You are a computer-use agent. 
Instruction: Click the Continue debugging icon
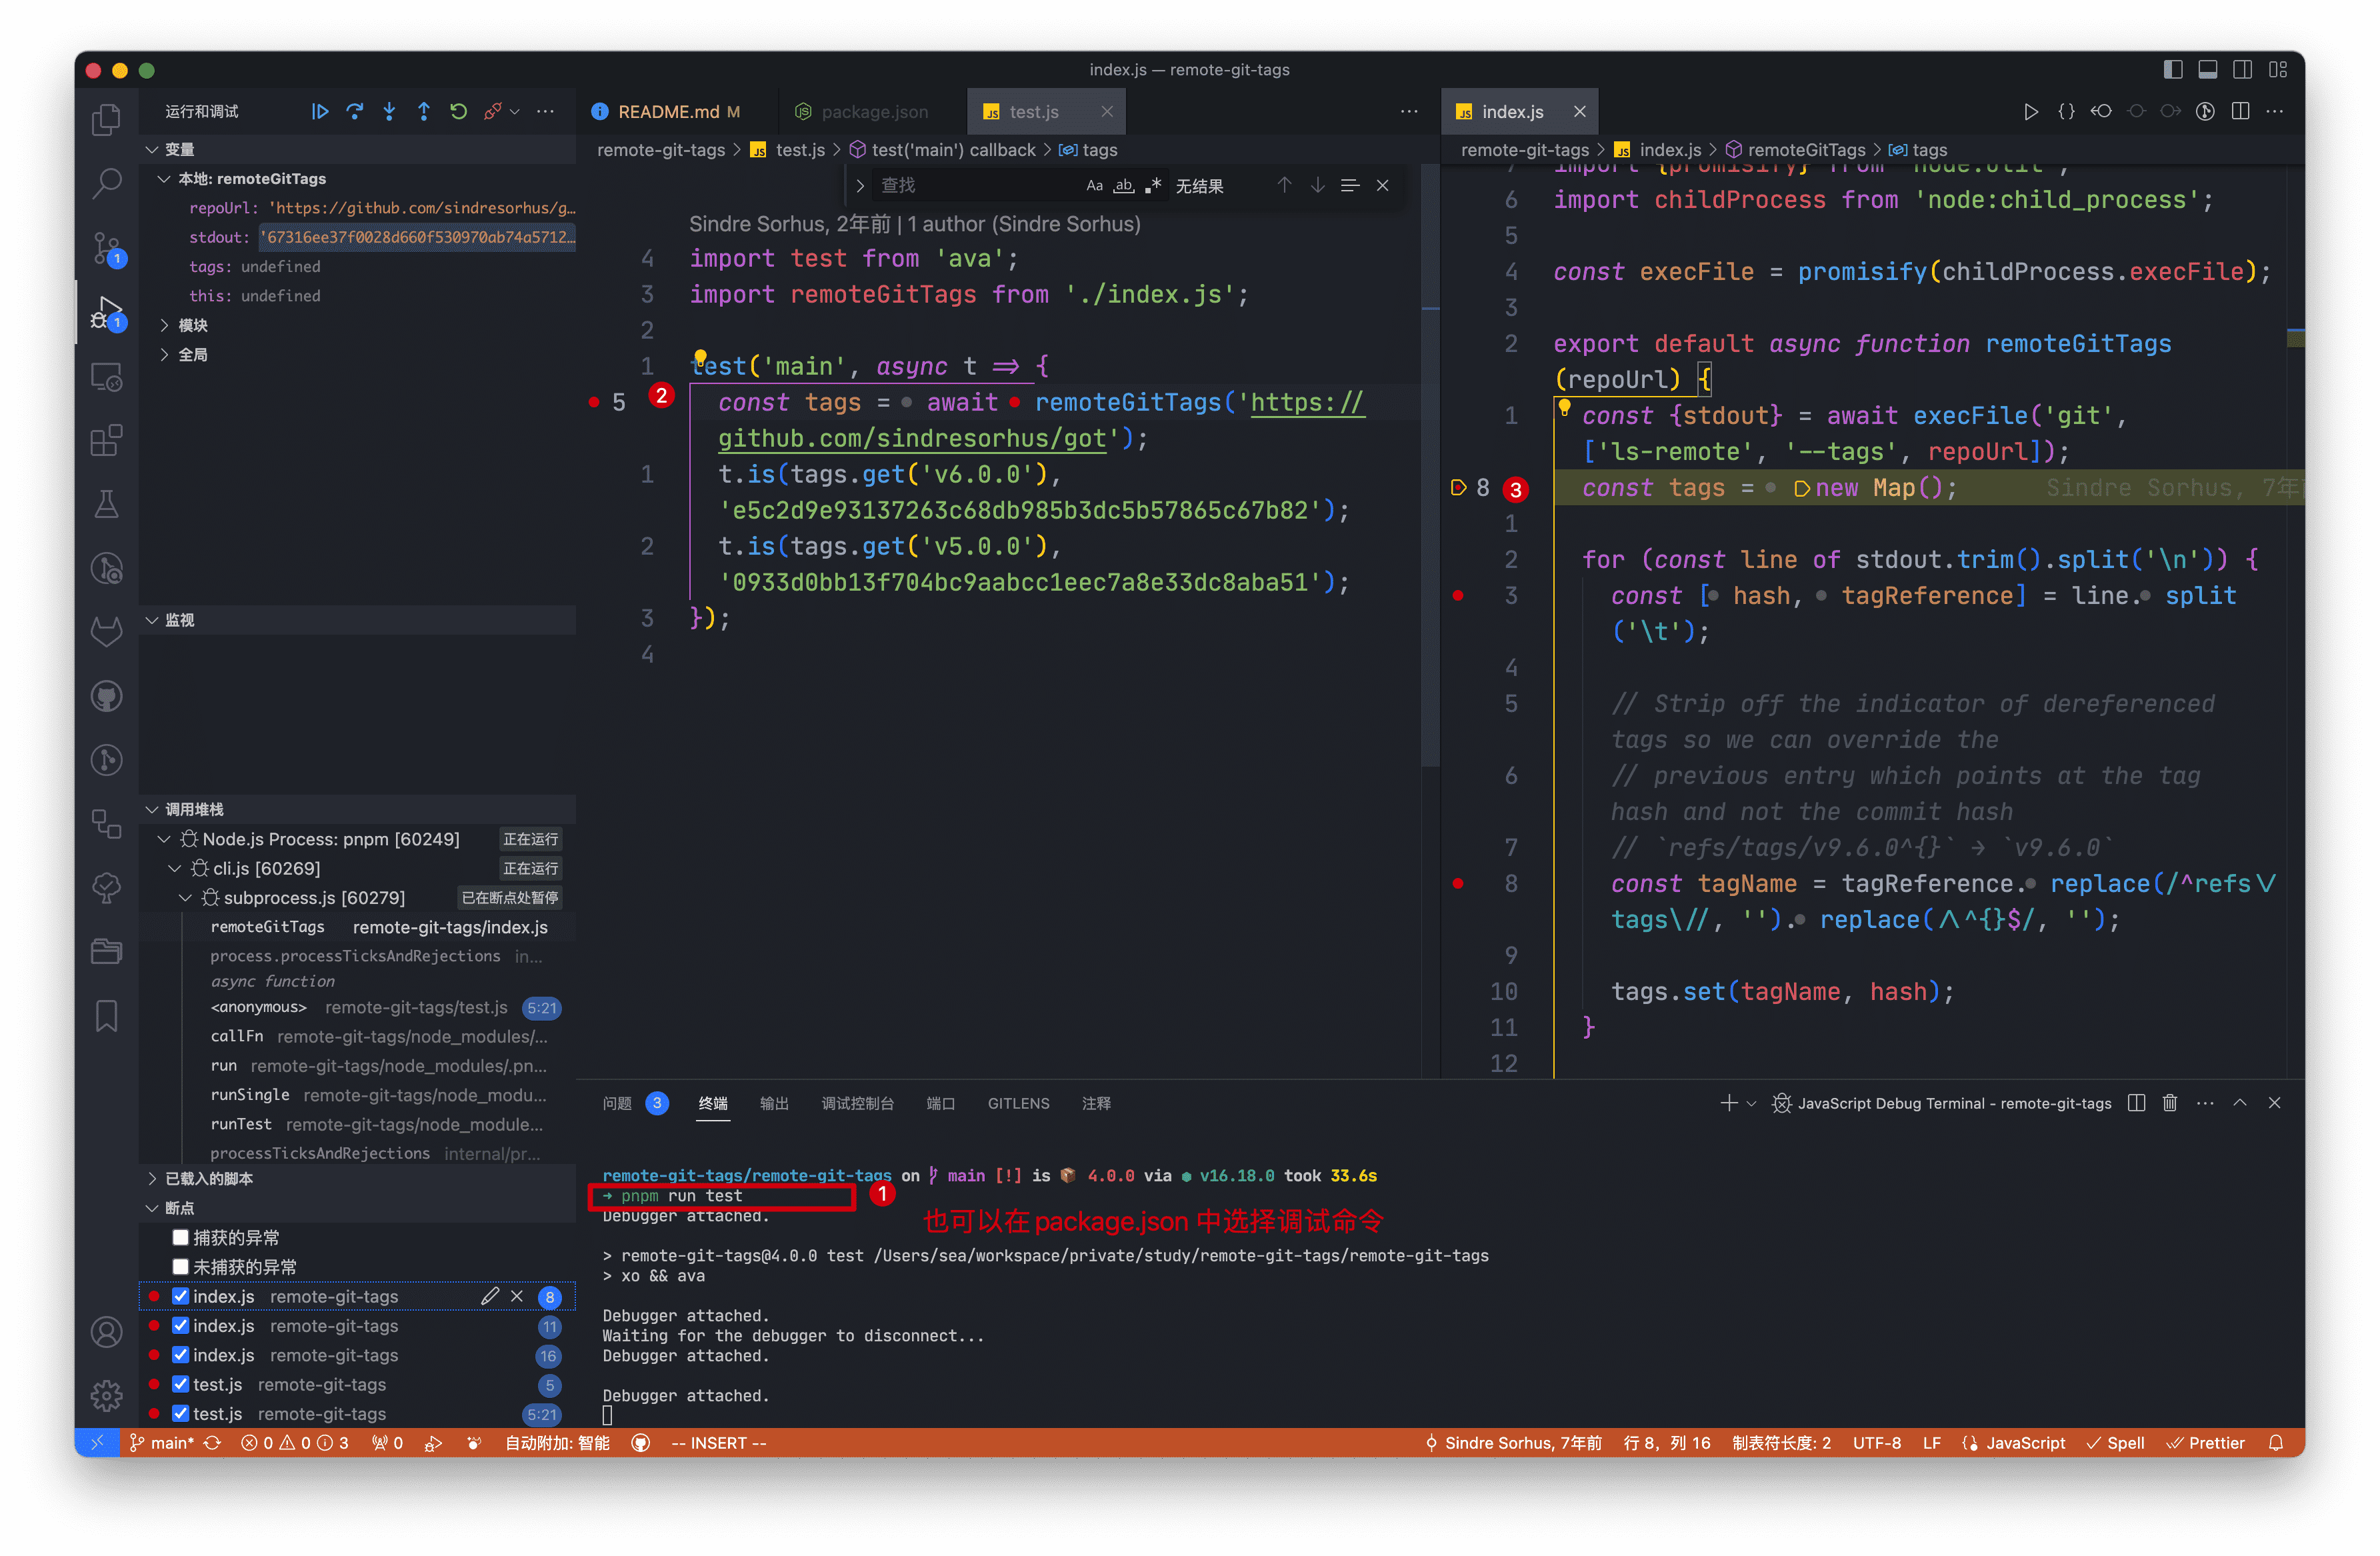320,111
